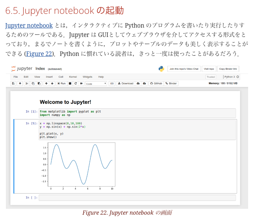Screen dimensions: 254x224
Task: Click the Welcome to Jupyter! heading
Action: click(65, 102)
